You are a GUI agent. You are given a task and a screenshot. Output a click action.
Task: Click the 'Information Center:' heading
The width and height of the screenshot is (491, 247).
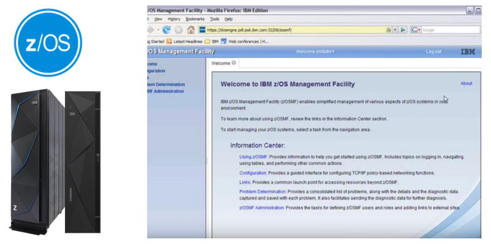(x=258, y=145)
